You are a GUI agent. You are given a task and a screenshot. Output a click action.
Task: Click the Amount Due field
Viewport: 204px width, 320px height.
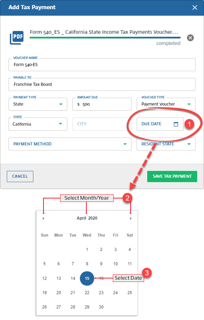(x=102, y=104)
